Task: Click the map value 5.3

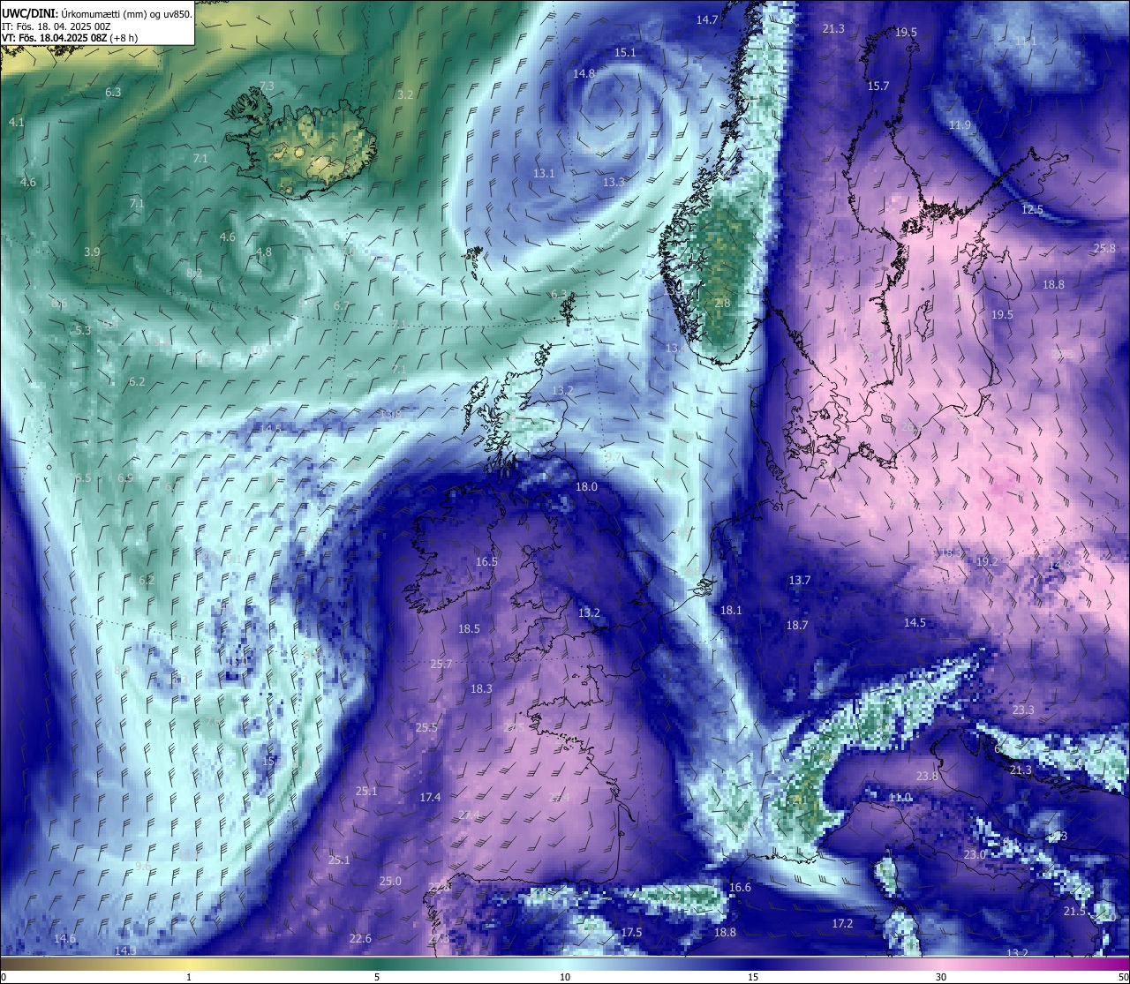Action: point(83,331)
